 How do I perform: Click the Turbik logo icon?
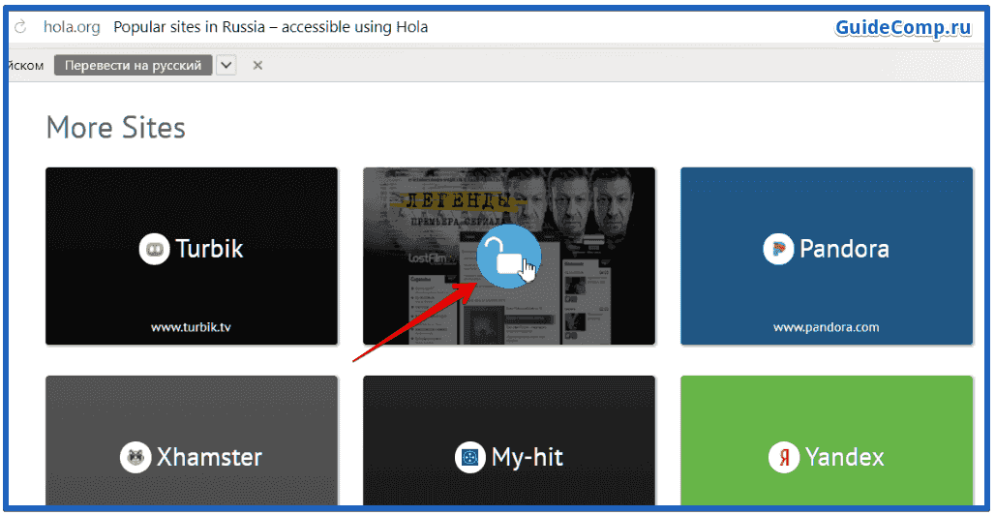[154, 249]
